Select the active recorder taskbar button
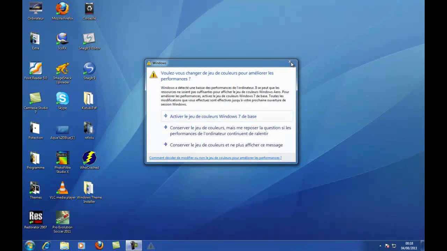This screenshot has height=251, width=447. pos(133,245)
